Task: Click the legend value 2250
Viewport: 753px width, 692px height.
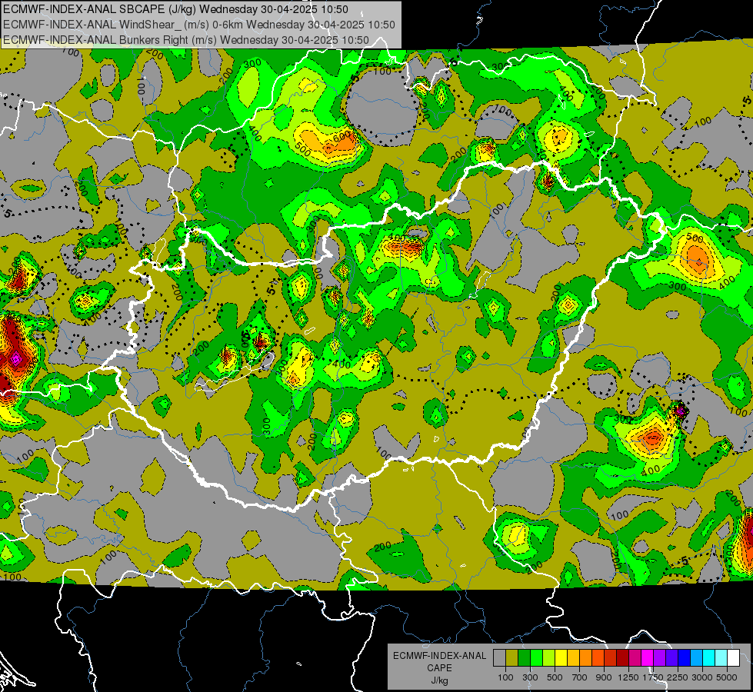Action: click(x=678, y=677)
